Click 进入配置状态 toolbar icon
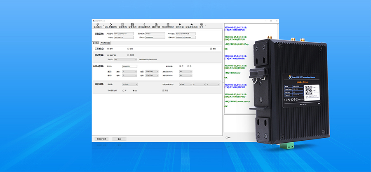 (110, 26)
